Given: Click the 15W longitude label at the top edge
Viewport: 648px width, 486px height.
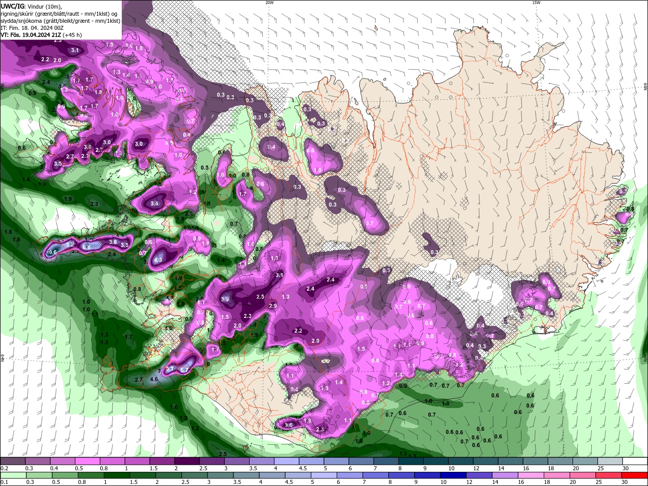Looking at the screenshot, I should (x=536, y=3).
